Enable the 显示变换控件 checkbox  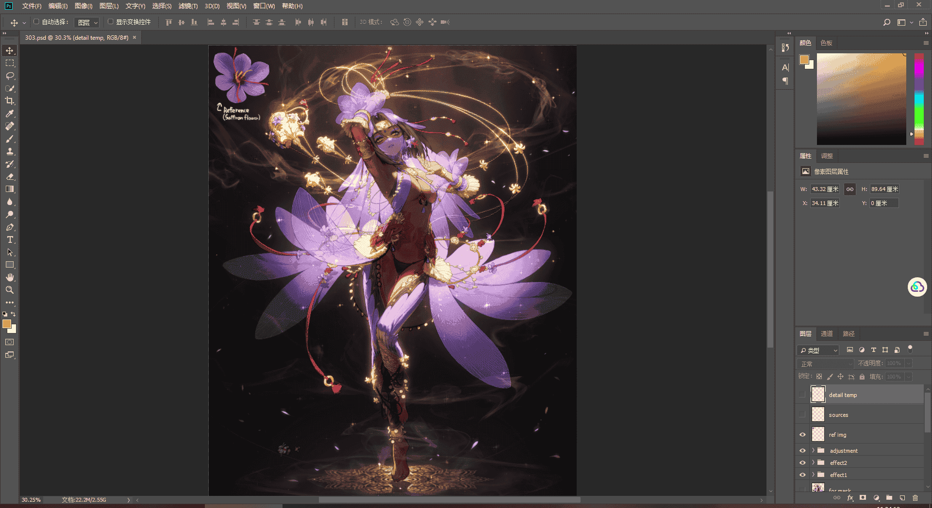(111, 22)
